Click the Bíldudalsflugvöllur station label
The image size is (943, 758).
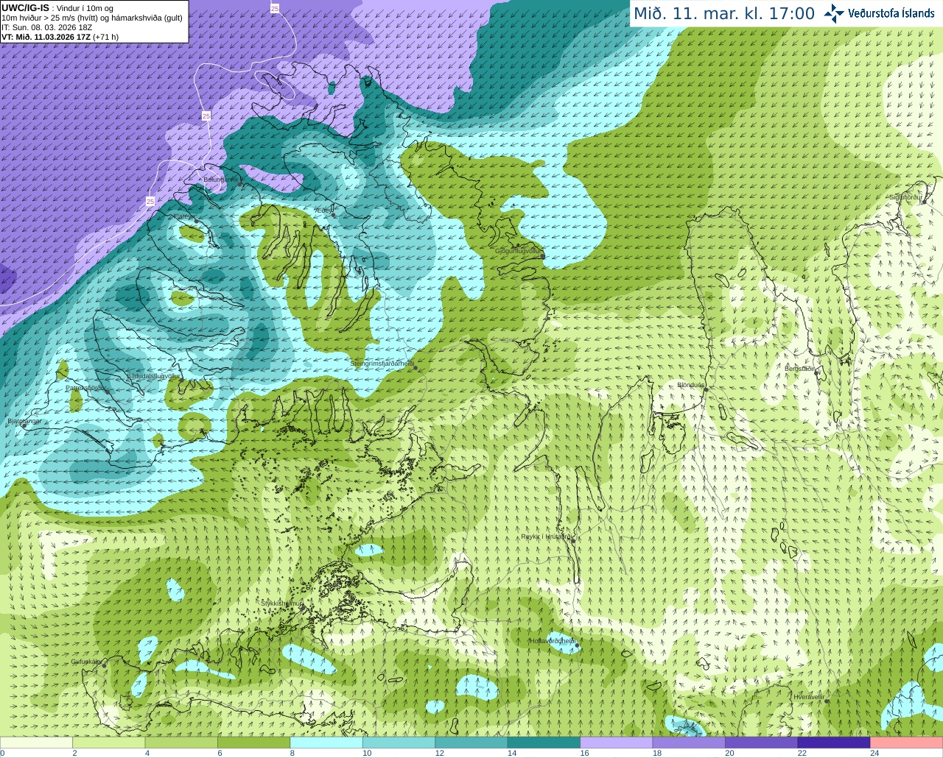(x=153, y=375)
